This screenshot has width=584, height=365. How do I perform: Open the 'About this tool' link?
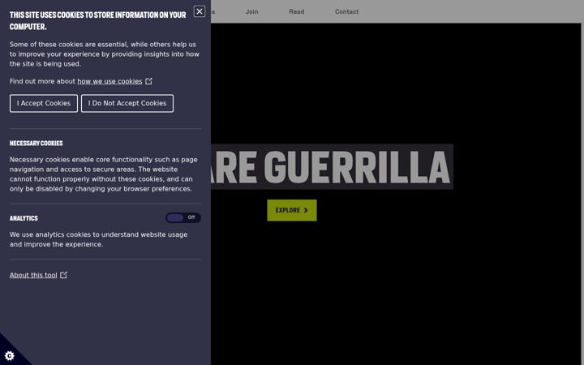pos(33,275)
